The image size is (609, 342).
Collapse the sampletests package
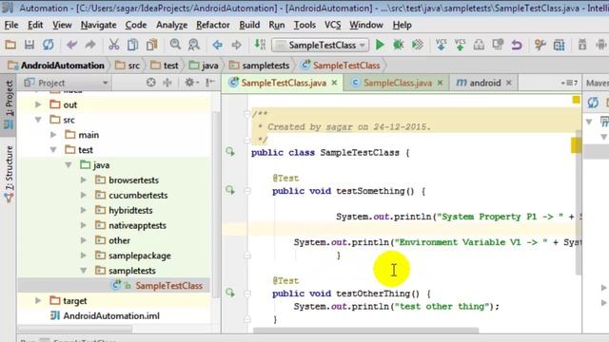[x=84, y=271]
